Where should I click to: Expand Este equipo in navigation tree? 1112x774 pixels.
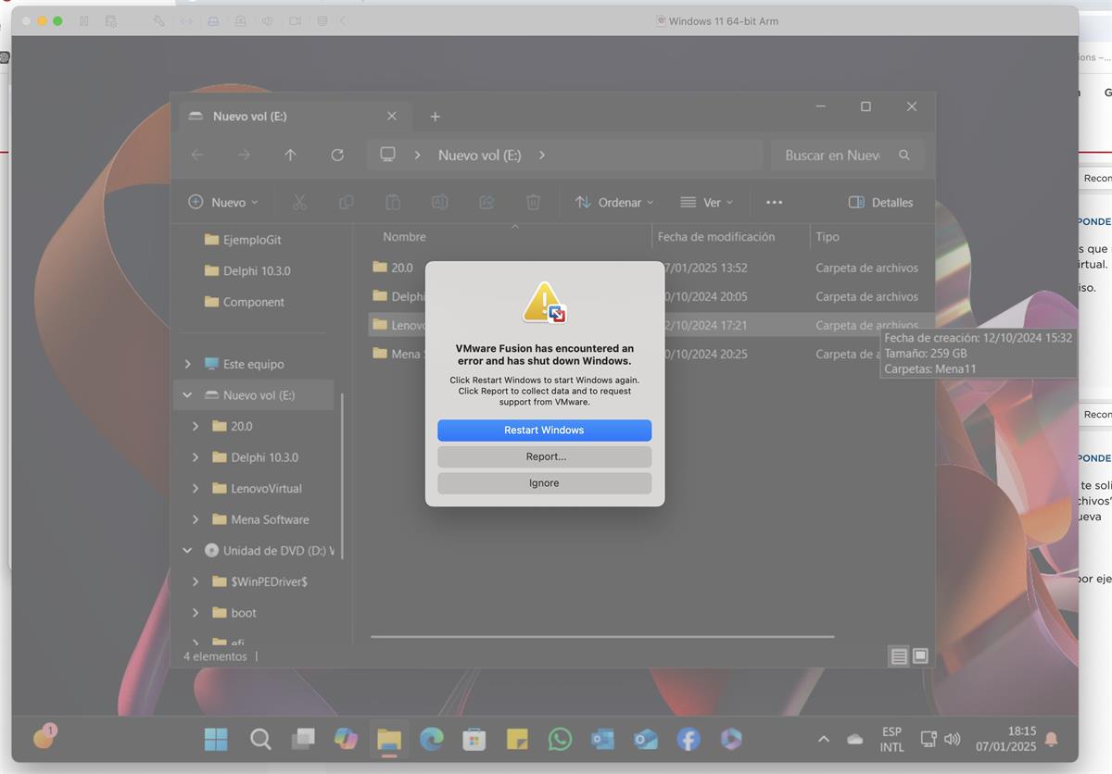click(x=188, y=364)
